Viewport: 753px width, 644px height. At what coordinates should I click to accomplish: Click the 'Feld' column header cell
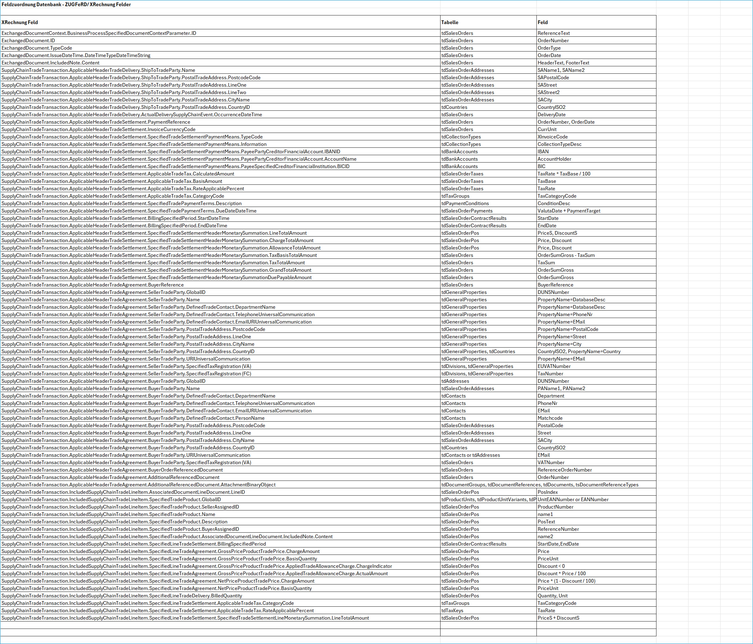coord(596,22)
